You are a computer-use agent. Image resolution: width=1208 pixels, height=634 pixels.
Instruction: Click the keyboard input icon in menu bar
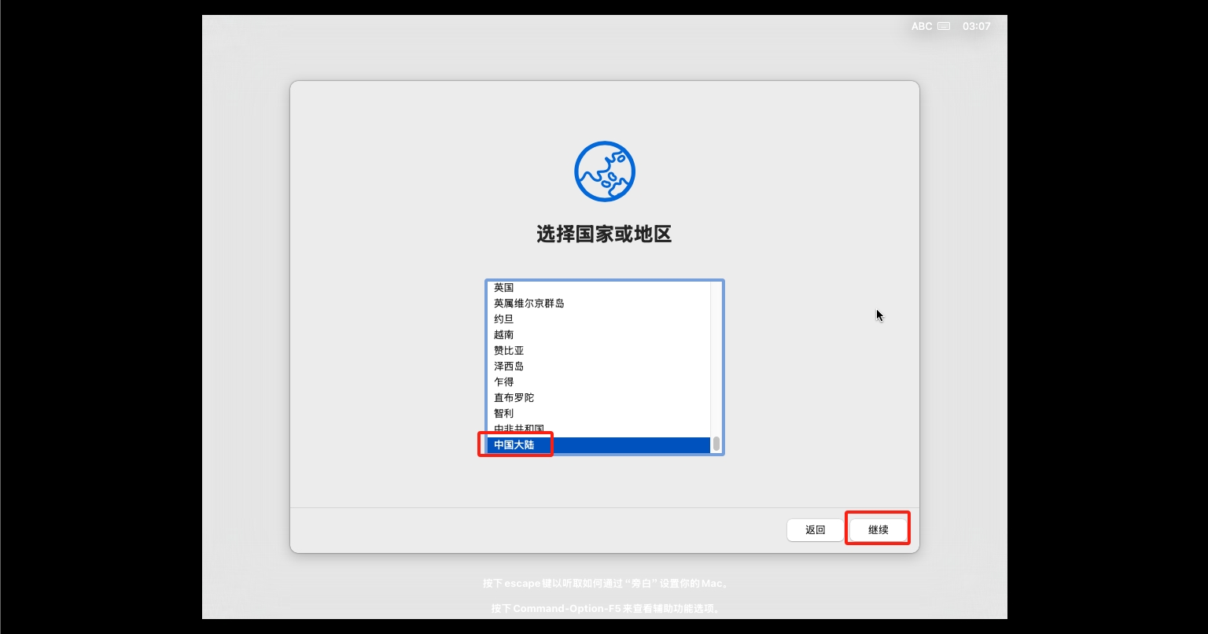click(945, 26)
